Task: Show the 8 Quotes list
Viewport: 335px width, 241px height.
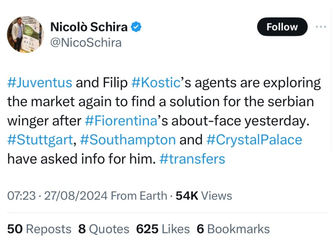Action: point(104,229)
